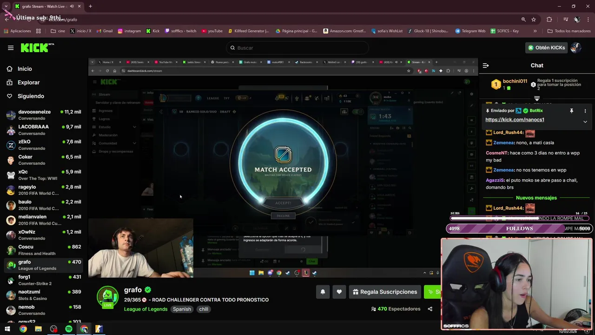Open Coscu channel in the sidebar

(x=44, y=250)
